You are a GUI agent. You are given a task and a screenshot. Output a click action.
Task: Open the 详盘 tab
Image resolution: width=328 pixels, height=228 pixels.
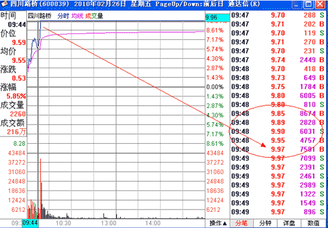point(289,223)
